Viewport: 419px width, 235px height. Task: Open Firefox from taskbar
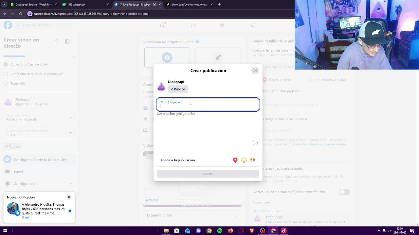pyautogui.click(x=230, y=231)
